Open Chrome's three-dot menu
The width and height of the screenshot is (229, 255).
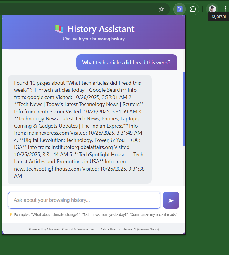pyautogui.click(x=225, y=9)
